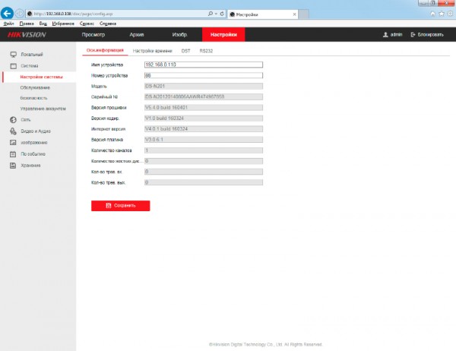456x351 pixels.
Task: Open the Просмотр top menu
Action: coord(93,35)
